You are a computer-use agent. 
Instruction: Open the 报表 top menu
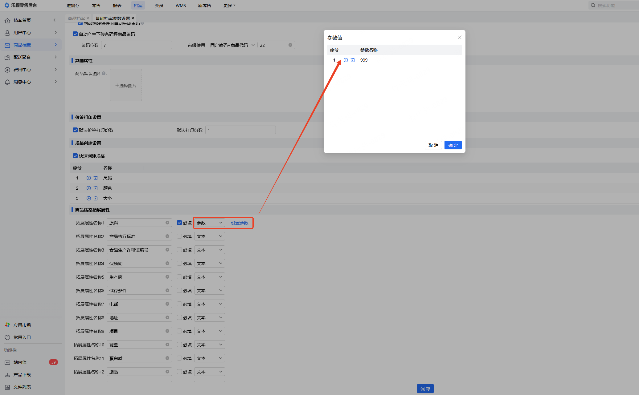pyautogui.click(x=117, y=6)
